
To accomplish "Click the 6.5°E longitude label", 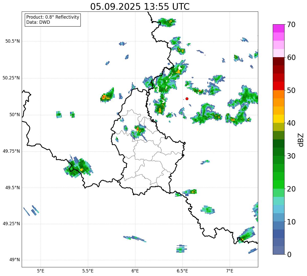I will (182, 271).
